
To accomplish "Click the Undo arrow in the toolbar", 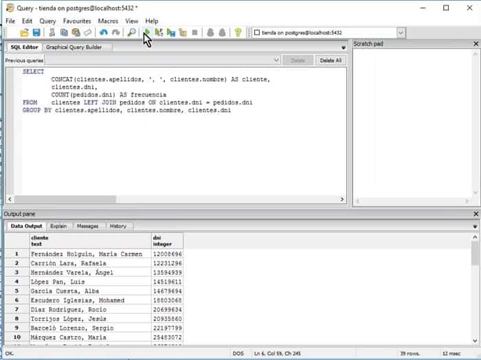I will tap(104, 32).
